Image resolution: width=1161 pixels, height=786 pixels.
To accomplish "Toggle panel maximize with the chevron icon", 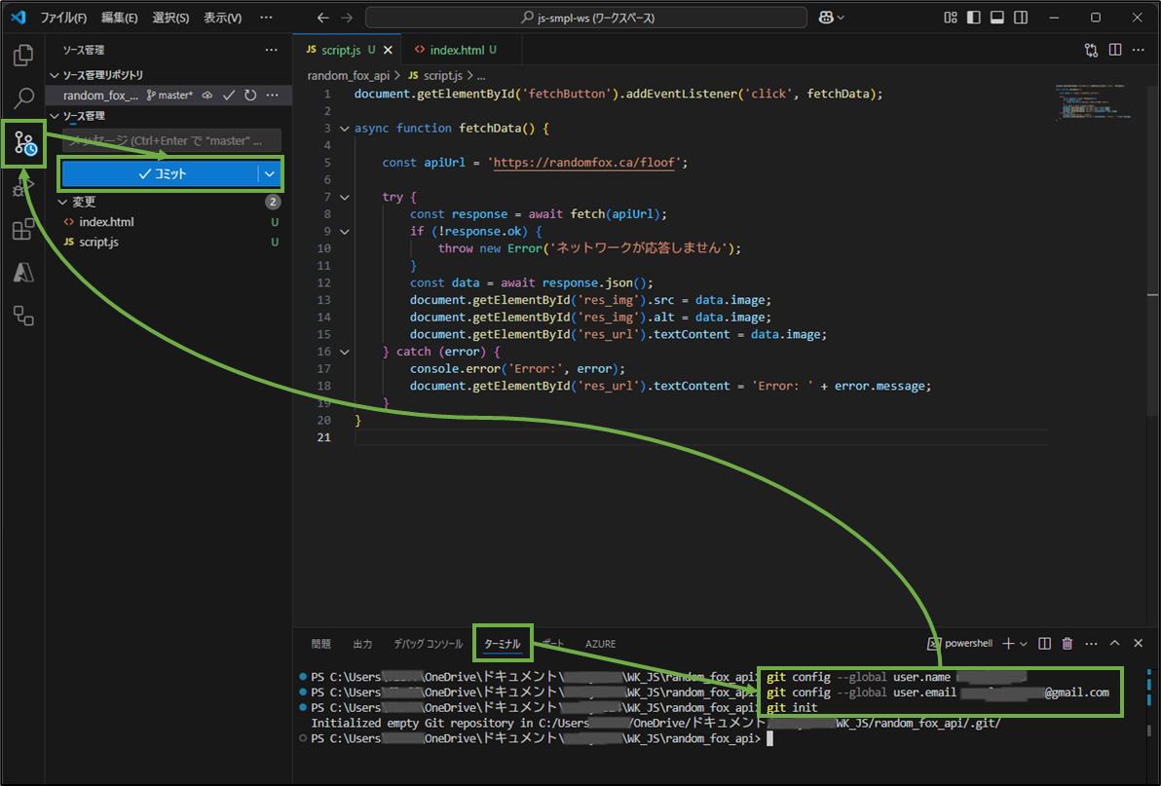I will tap(1114, 643).
